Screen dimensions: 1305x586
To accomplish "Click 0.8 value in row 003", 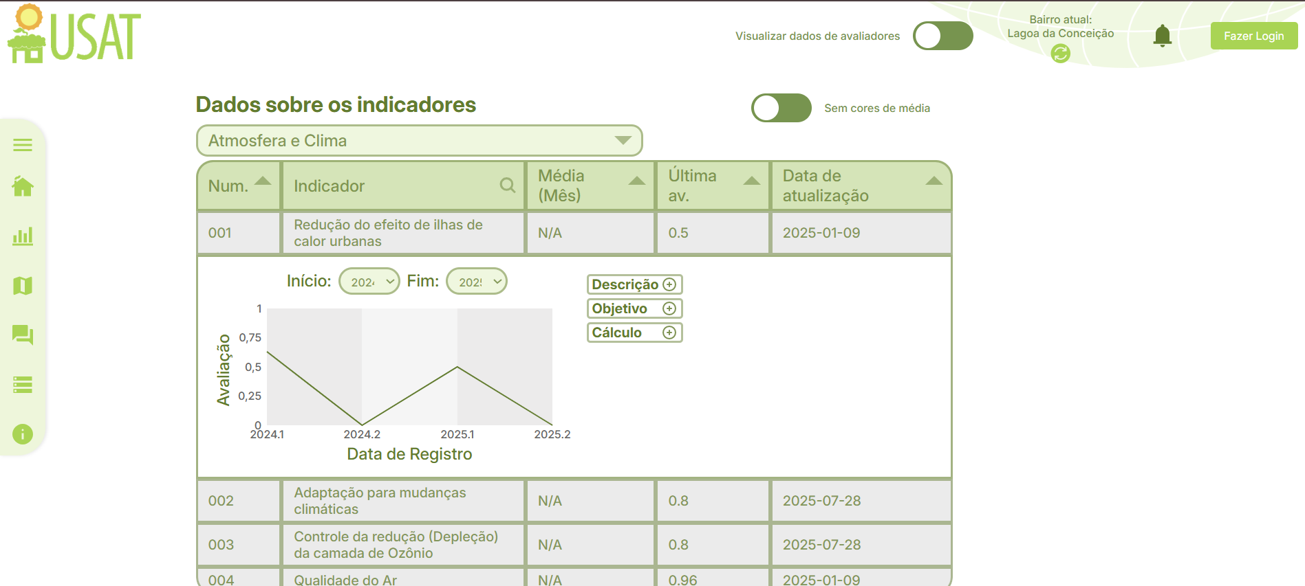I will pos(678,545).
